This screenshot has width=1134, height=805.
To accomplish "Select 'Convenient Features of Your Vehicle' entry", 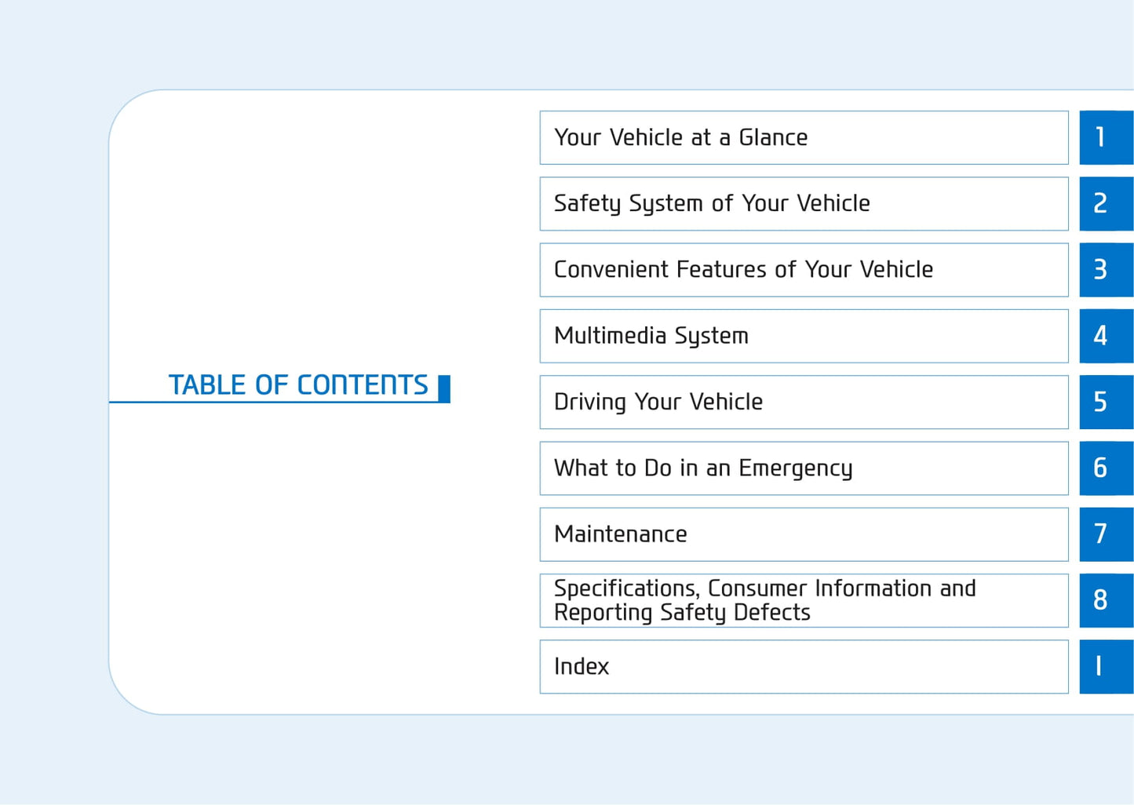I will click(804, 270).
